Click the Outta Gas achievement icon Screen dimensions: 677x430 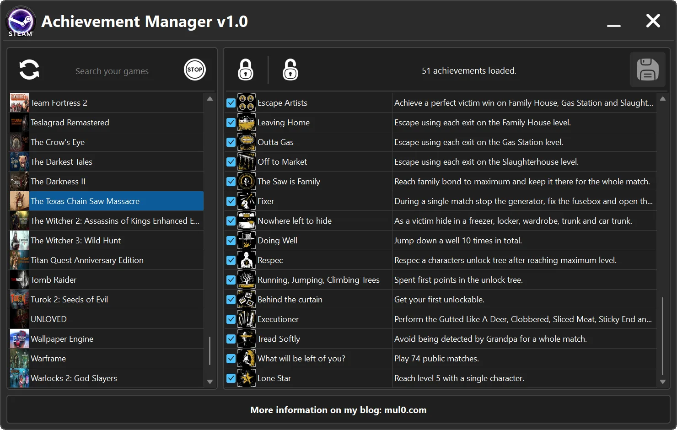[x=247, y=142]
